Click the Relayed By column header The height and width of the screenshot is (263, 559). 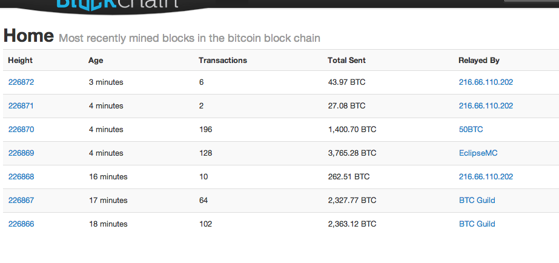(479, 61)
